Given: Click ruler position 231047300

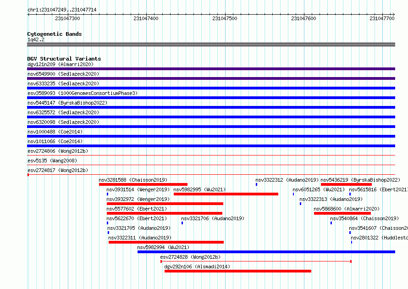Looking at the screenshot, I should tap(68, 18).
